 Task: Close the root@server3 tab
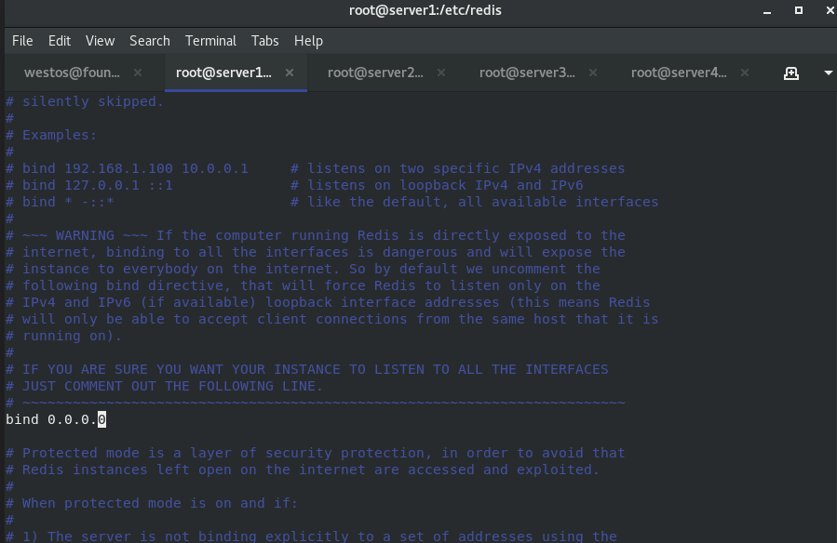point(592,73)
